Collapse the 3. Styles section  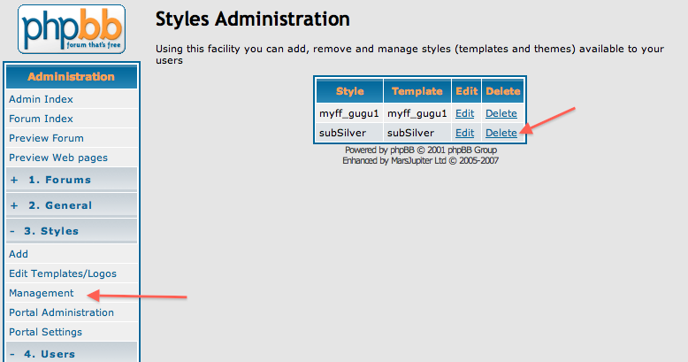point(44,231)
